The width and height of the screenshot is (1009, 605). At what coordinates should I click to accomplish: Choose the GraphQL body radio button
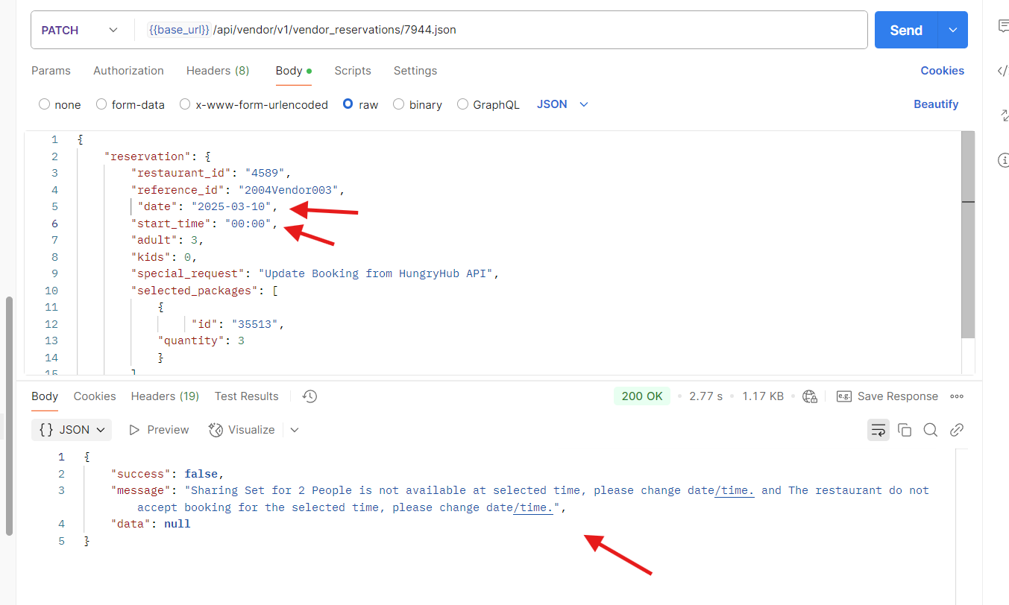(x=463, y=105)
